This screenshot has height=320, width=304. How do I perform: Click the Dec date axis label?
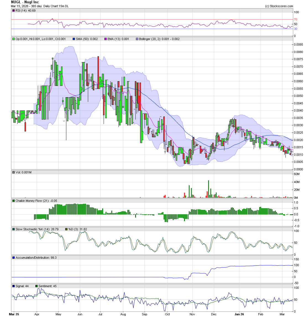[214, 314]
